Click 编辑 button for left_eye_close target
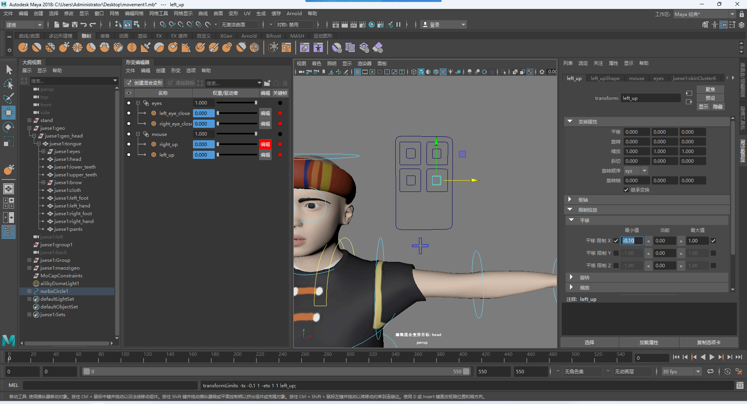 [265, 113]
